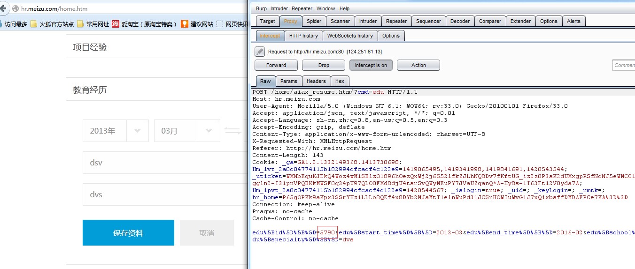Select the Proxy Options sub-tab
This screenshot has width=635, height=269.
(x=391, y=36)
